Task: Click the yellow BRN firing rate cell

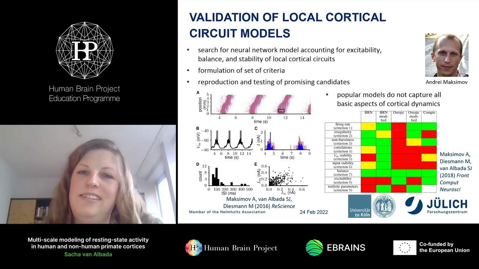Action: point(368,126)
